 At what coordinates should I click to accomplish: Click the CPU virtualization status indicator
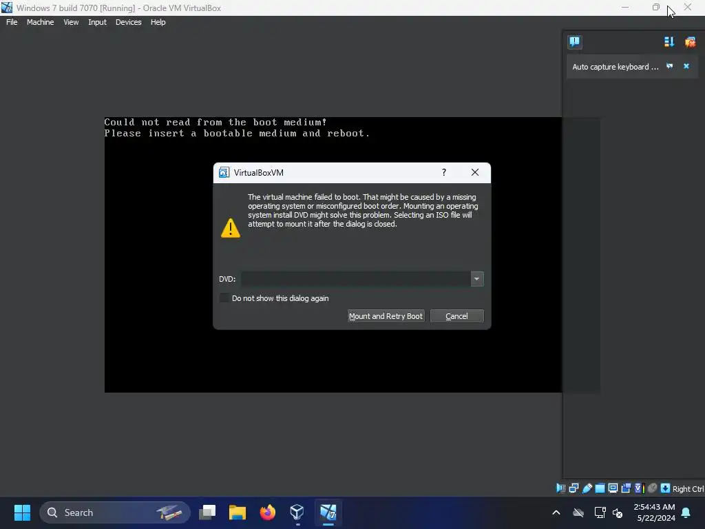(640, 488)
